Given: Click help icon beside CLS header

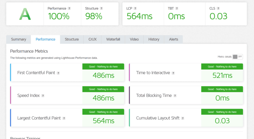Looking at the screenshot, I should coord(218,8).
